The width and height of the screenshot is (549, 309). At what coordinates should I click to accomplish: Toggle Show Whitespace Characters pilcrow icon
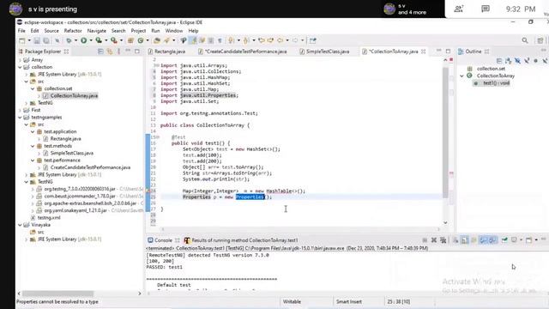pos(220,40)
